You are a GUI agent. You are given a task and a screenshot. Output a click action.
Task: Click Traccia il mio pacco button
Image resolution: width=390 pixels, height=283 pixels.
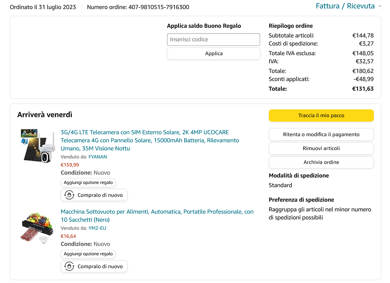pyautogui.click(x=321, y=116)
